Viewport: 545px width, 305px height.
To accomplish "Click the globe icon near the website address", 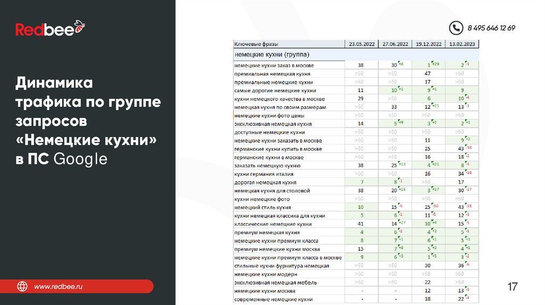I will 22,286.
